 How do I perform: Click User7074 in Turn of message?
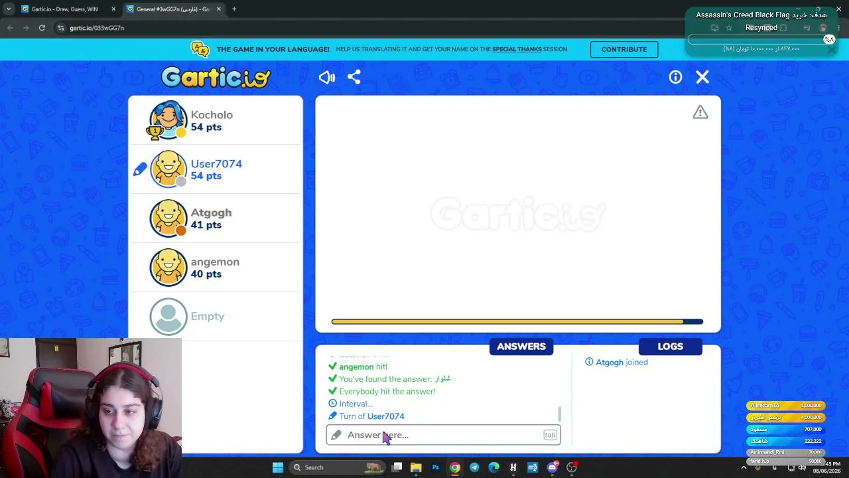[x=385, y=416]
